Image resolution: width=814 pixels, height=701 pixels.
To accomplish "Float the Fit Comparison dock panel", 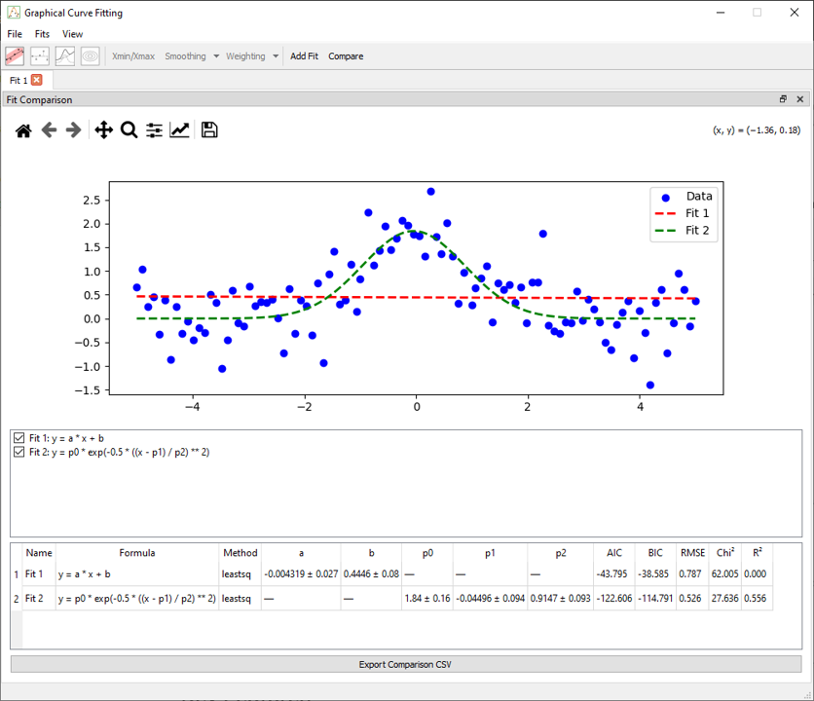I will coord(783,99).
